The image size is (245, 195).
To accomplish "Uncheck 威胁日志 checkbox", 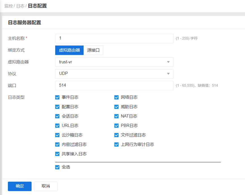I will [116, 107].
